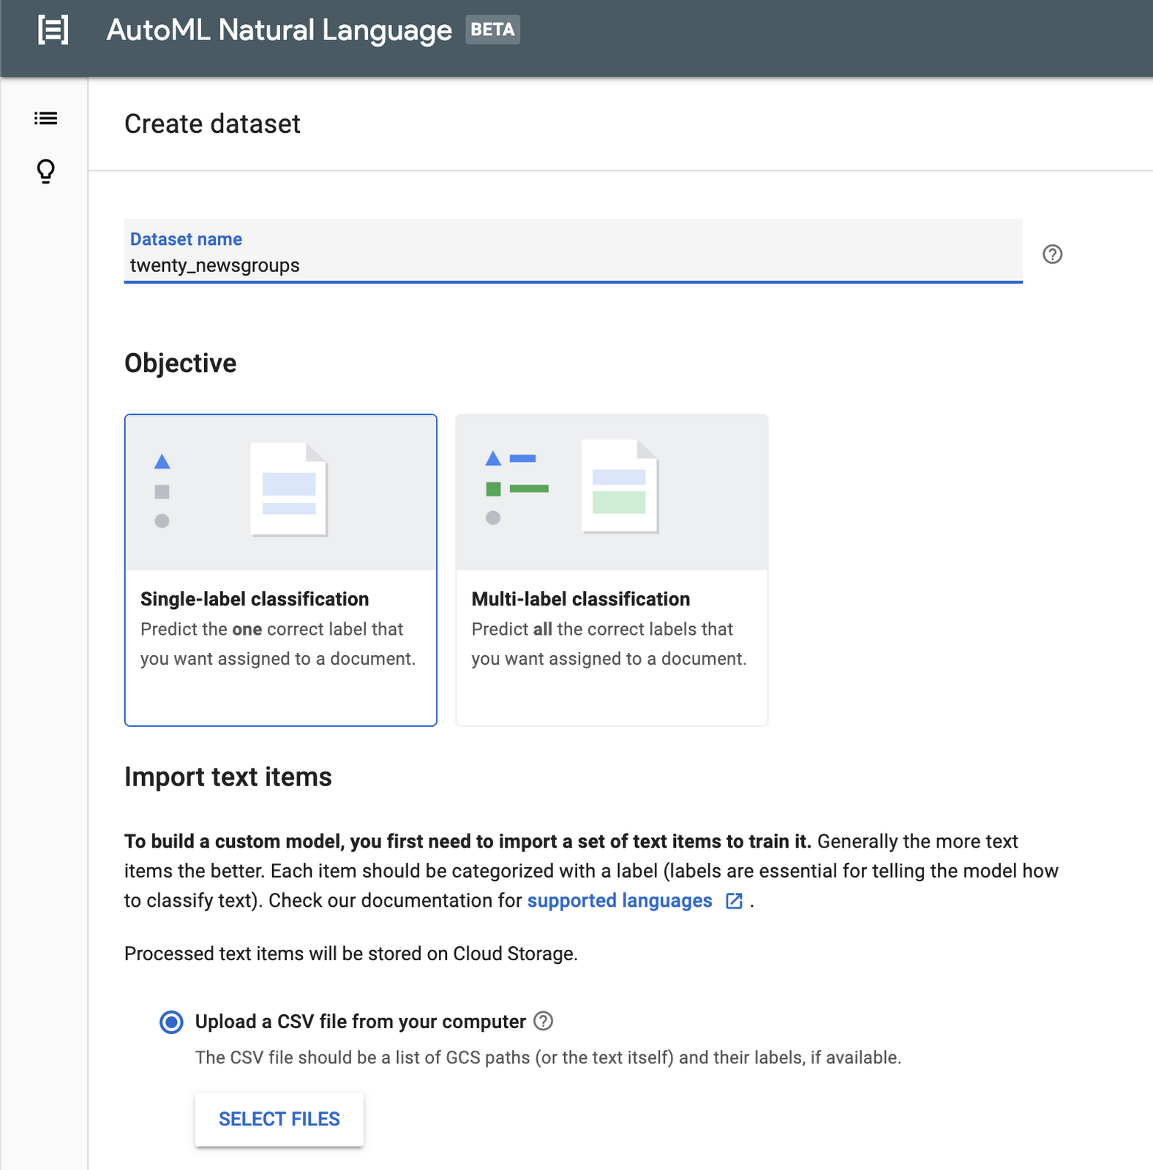Click the AutoML Natural Language title
Viewport: 1153px width, 1170px height.
[279, 30]
